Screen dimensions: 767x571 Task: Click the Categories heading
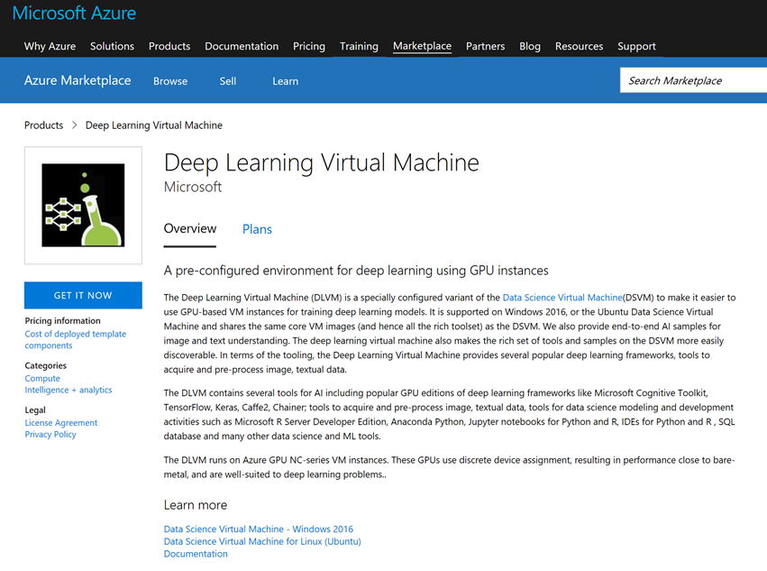(x=45, y=366)
